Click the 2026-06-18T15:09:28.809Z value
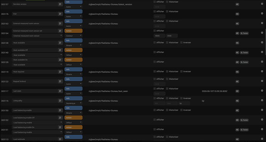Viewport: 266px width, 142px height. pyautogui.click(x=215, y=91)
